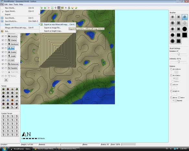Select the Jungle layer tool
Viewport: 189px width, 151px height.
12,56
